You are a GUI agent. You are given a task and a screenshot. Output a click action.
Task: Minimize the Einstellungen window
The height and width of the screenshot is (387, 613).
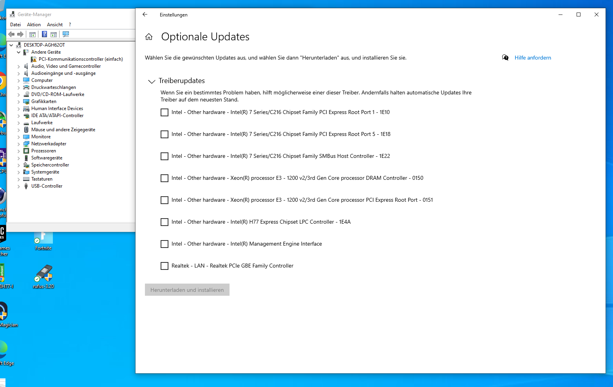(561, 14)
